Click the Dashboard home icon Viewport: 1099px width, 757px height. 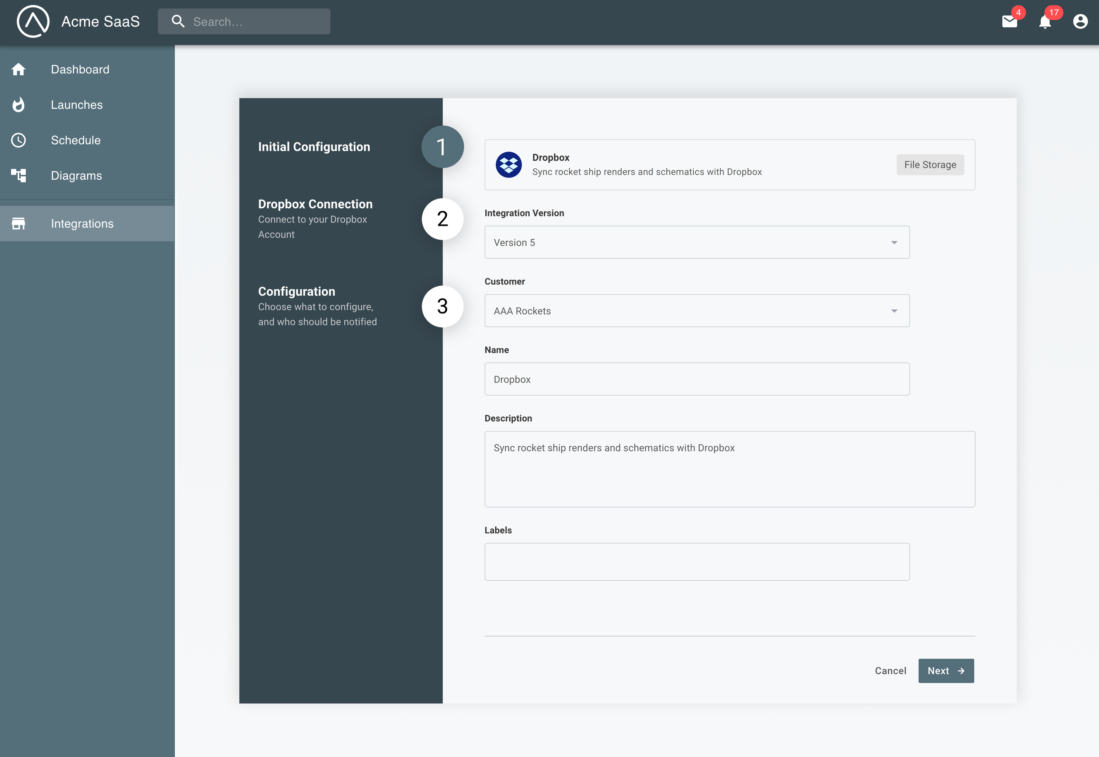pyautogui.click(x=19, y=69)
